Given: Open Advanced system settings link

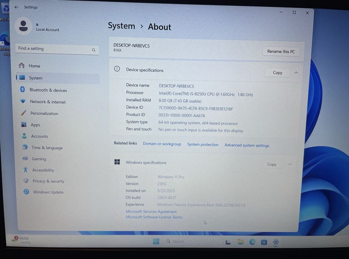Looking at the screenshot, I should [x=246, y=145].
